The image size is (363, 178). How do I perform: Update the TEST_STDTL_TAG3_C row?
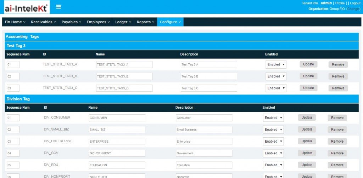(x=308, y=88)
